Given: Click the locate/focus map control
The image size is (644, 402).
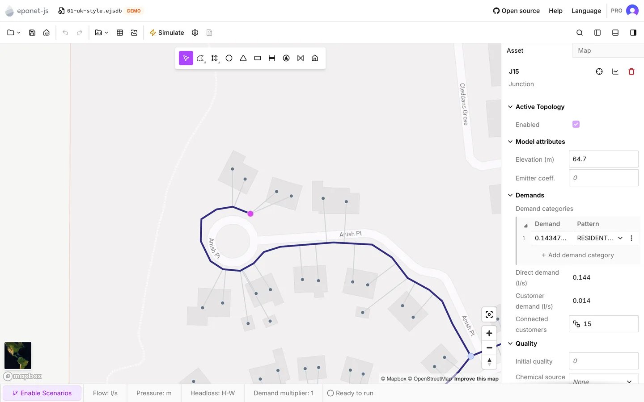Looking at the screenshot, I should [489, 314].
